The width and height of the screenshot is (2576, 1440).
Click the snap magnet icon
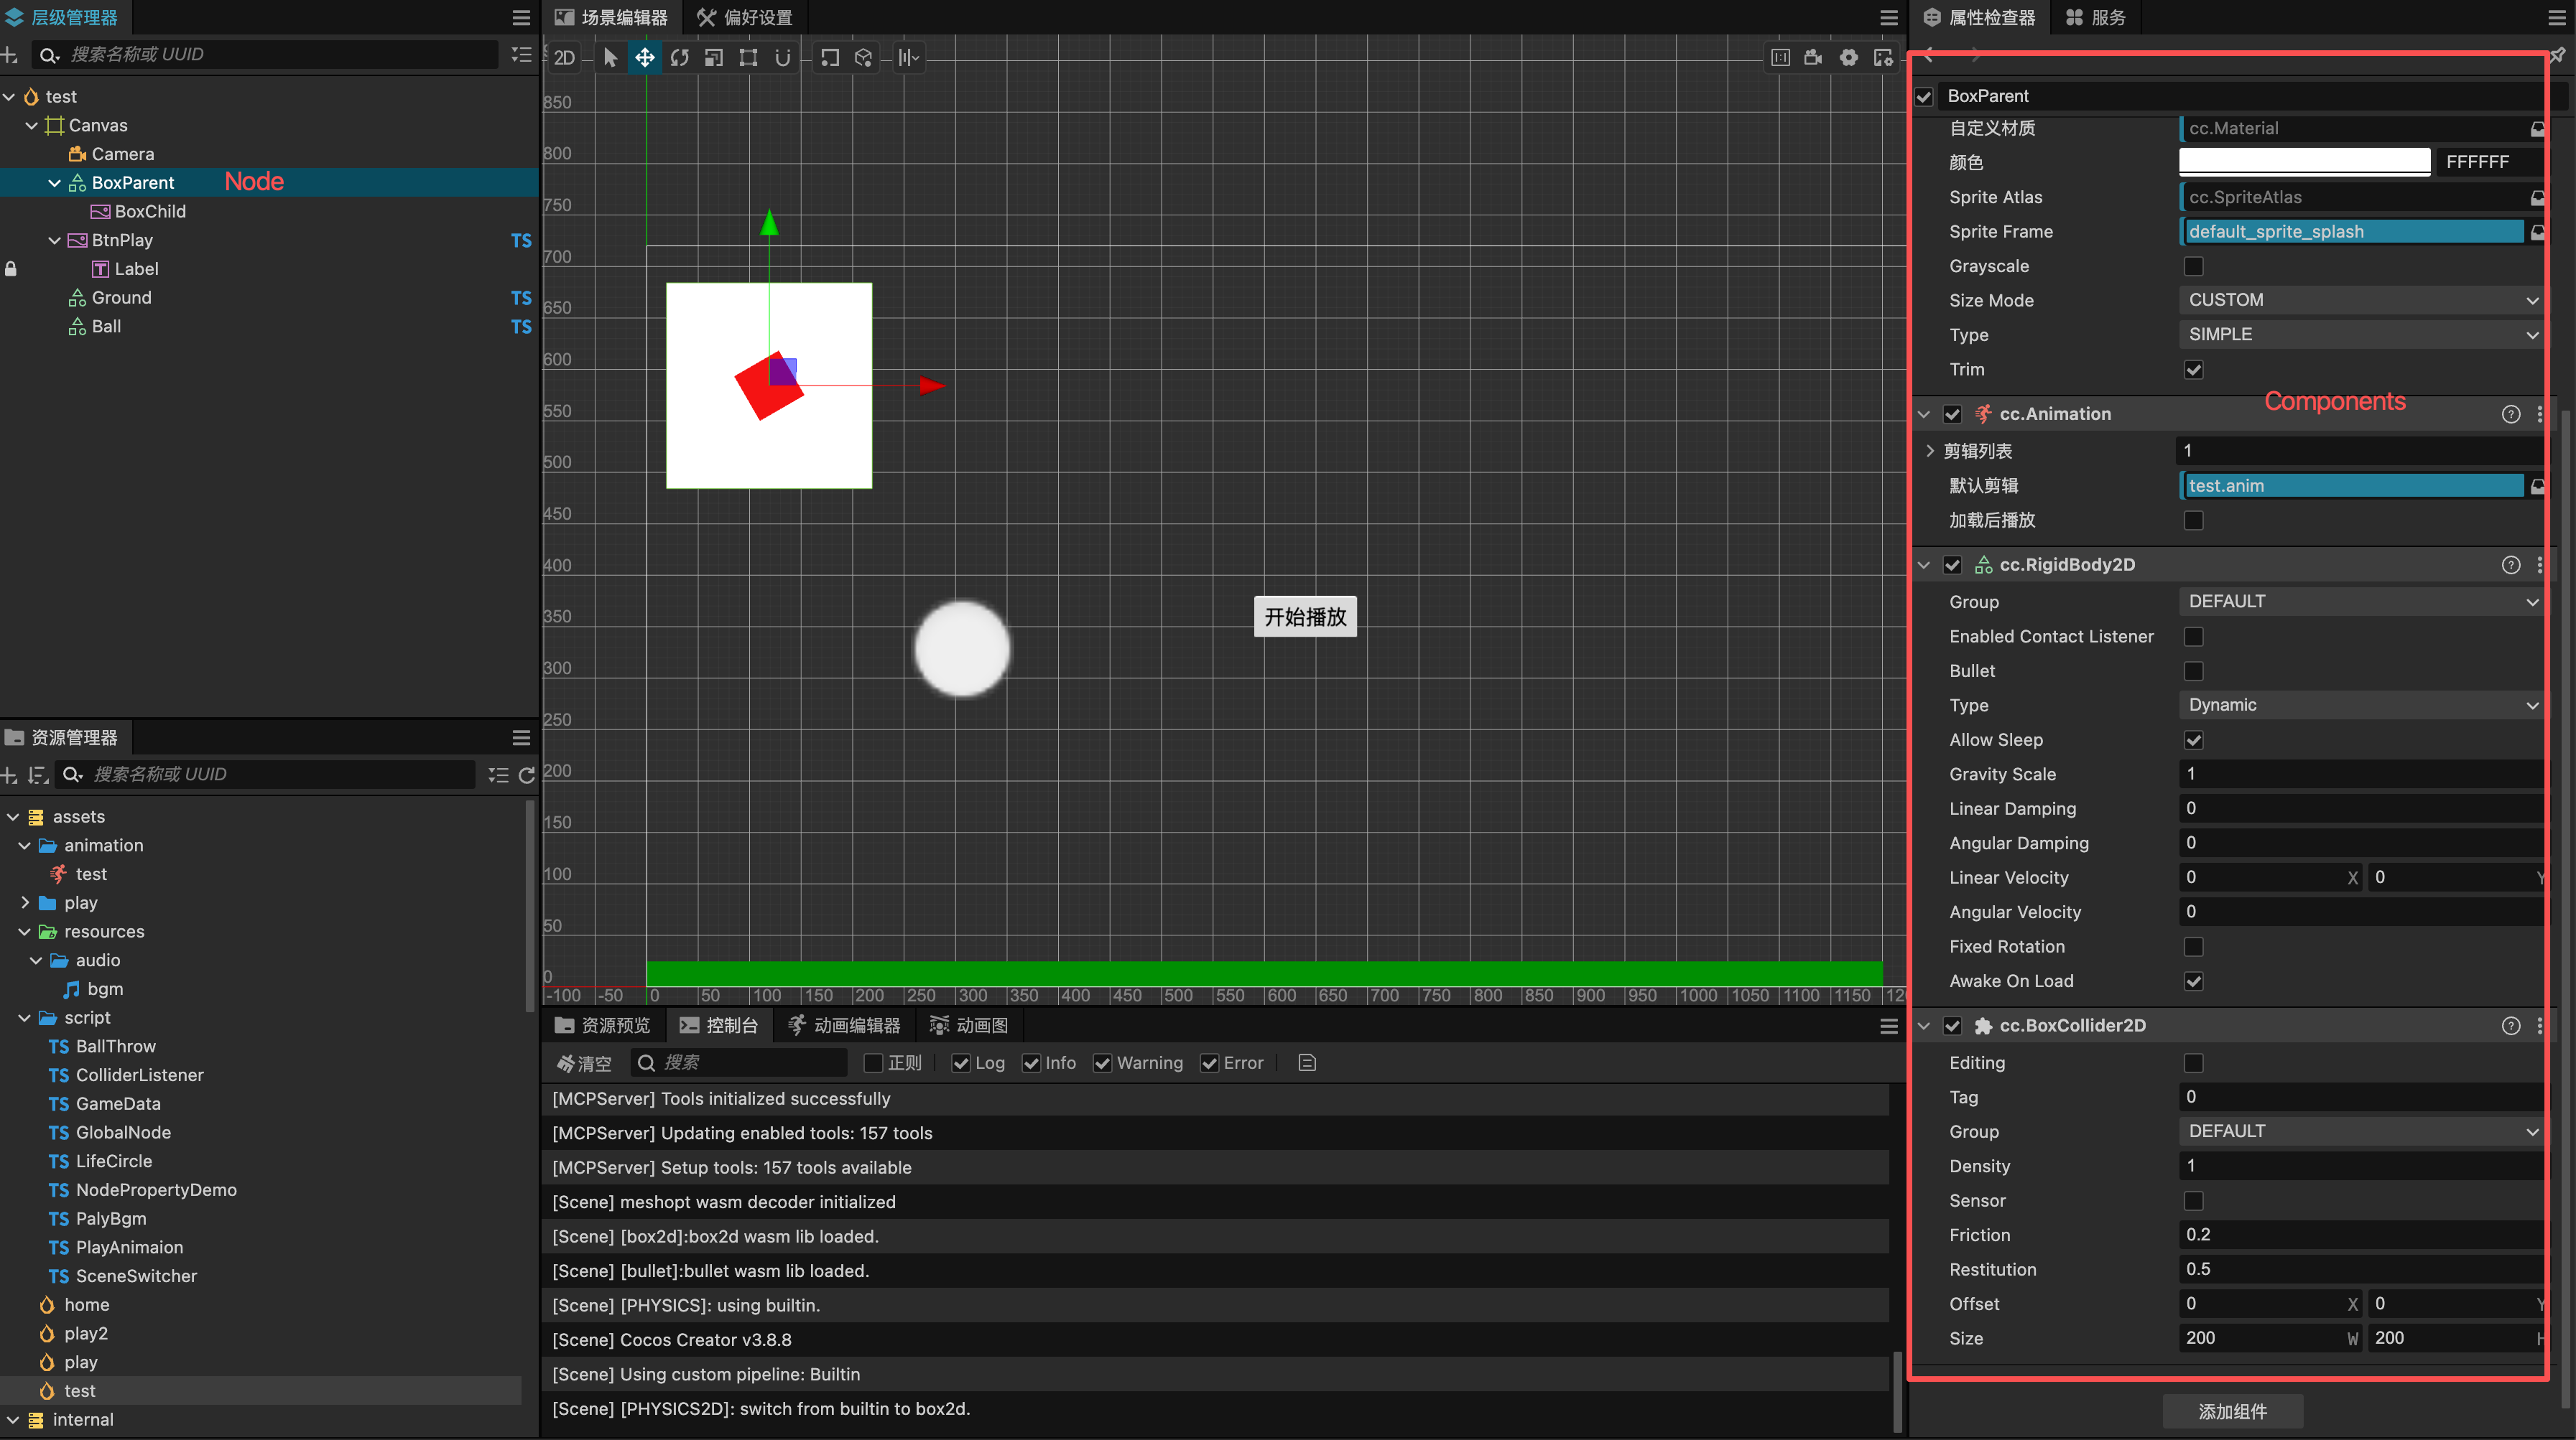click(x=783, y=58)
